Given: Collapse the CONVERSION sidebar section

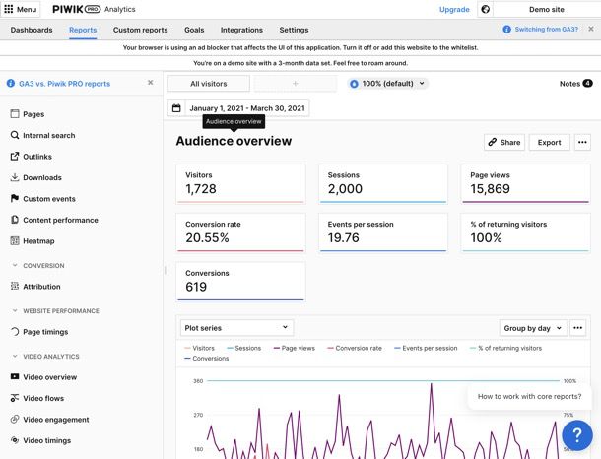Looking at the screenshot, I should [x=38, y=265].
